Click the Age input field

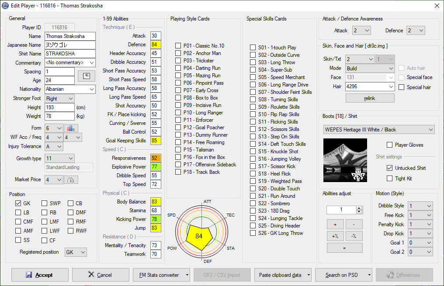59,80
